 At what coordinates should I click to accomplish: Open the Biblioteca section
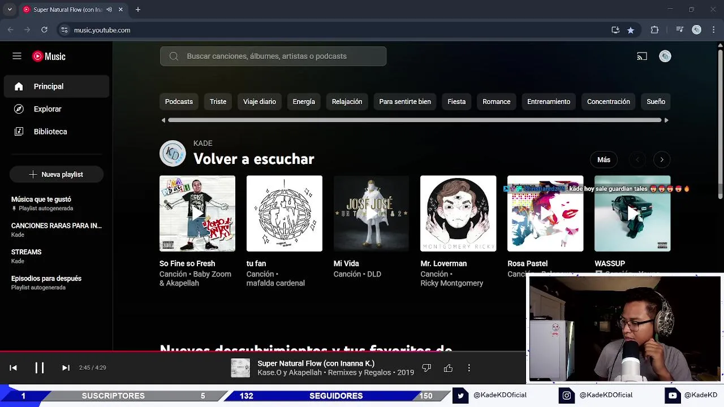[x=57, y=132]
